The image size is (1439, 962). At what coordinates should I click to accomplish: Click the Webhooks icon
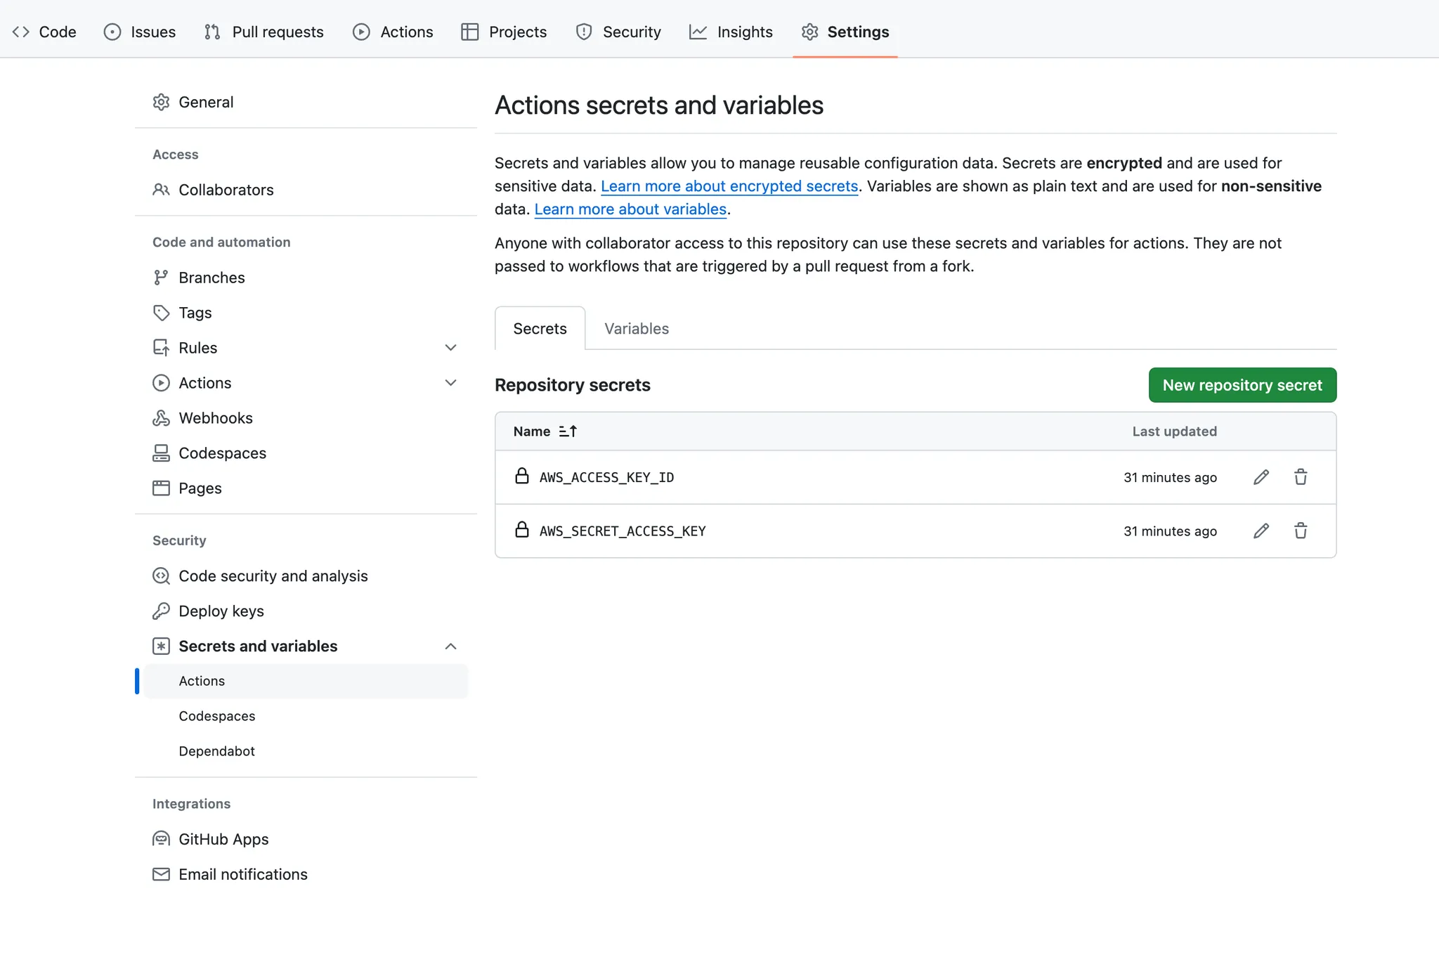(x=161, y=418)
